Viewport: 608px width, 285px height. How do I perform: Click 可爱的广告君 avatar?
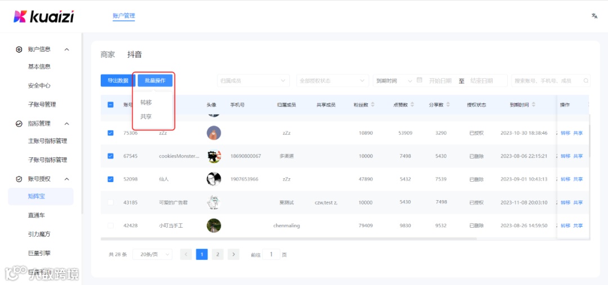[214, 202]
